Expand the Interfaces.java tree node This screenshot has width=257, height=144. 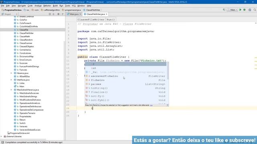coord(11,80)
